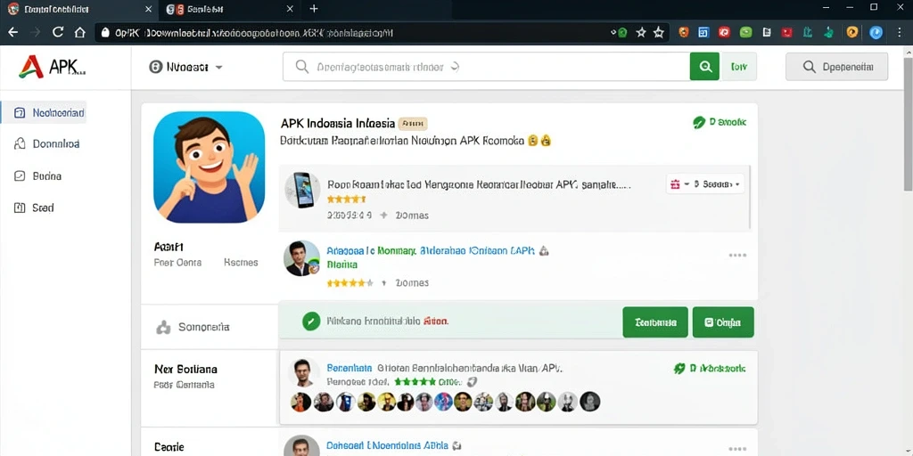Image resolution: width=913 pixels, height=456 pixels.
Task: Click the light green button beside search
Action: pos(738,67)
